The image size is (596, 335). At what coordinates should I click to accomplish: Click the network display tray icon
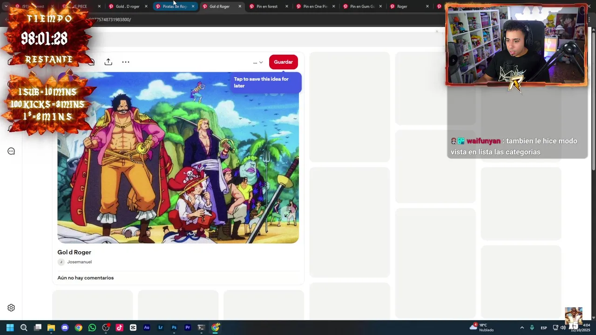pyautogui.click(x=555, y=328)
